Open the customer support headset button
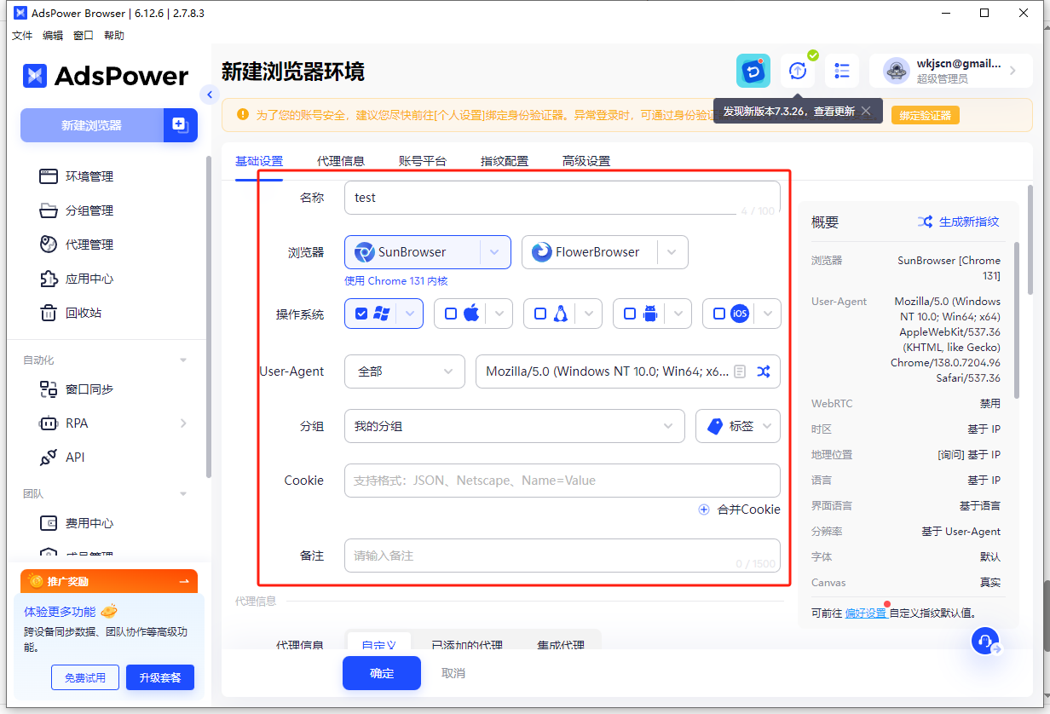Viewport: 1050px width, 714px height. point(985,641)
